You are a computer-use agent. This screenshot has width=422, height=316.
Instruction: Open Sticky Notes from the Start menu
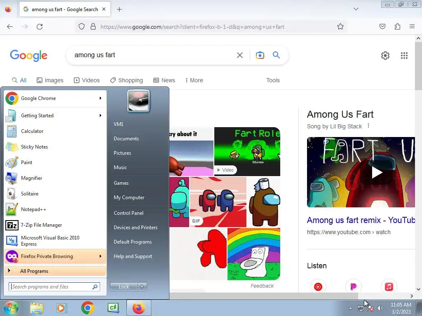[x=55, y=147]
